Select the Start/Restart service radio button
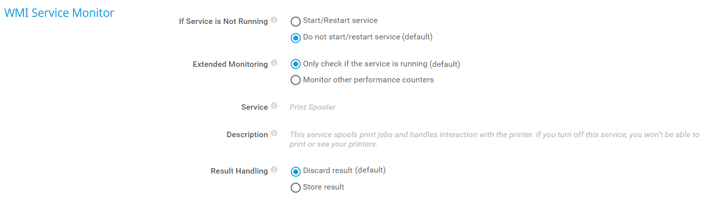The image size is (705, 200). (x=296, y=21)
